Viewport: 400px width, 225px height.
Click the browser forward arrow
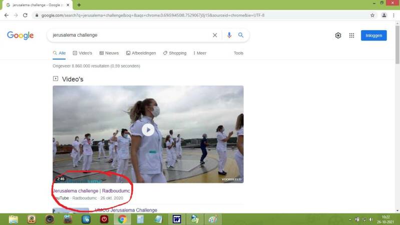coord(16,16)
